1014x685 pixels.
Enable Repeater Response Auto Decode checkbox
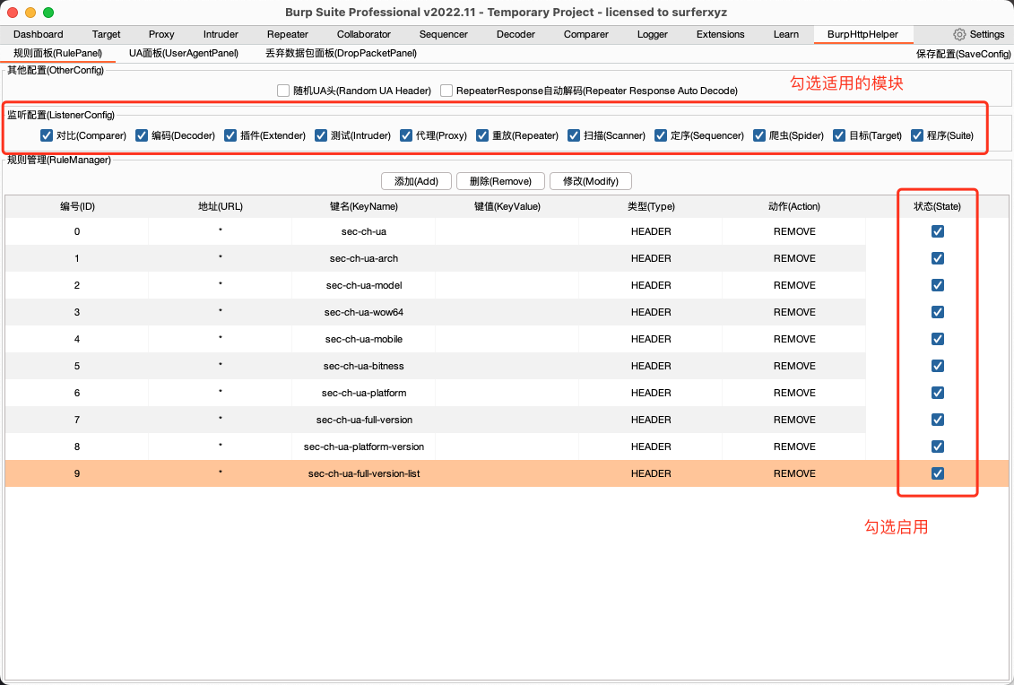(x=446, y=91)
